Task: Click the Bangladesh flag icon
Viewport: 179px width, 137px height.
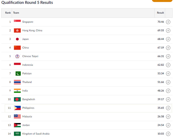Action: 17,99
